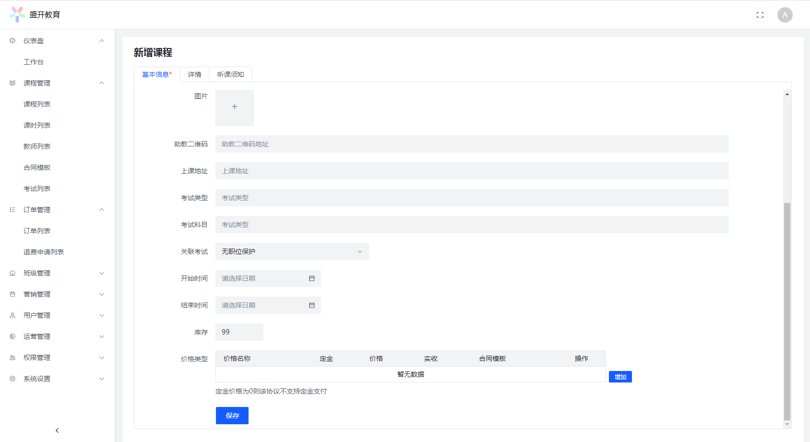
Task: Click the 订单管理 list icon
Action: (x=12, y=210)
